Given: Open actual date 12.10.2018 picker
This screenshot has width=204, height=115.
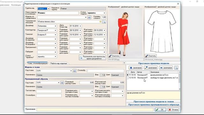Looking at the screenshot, I should click(104, 35).
